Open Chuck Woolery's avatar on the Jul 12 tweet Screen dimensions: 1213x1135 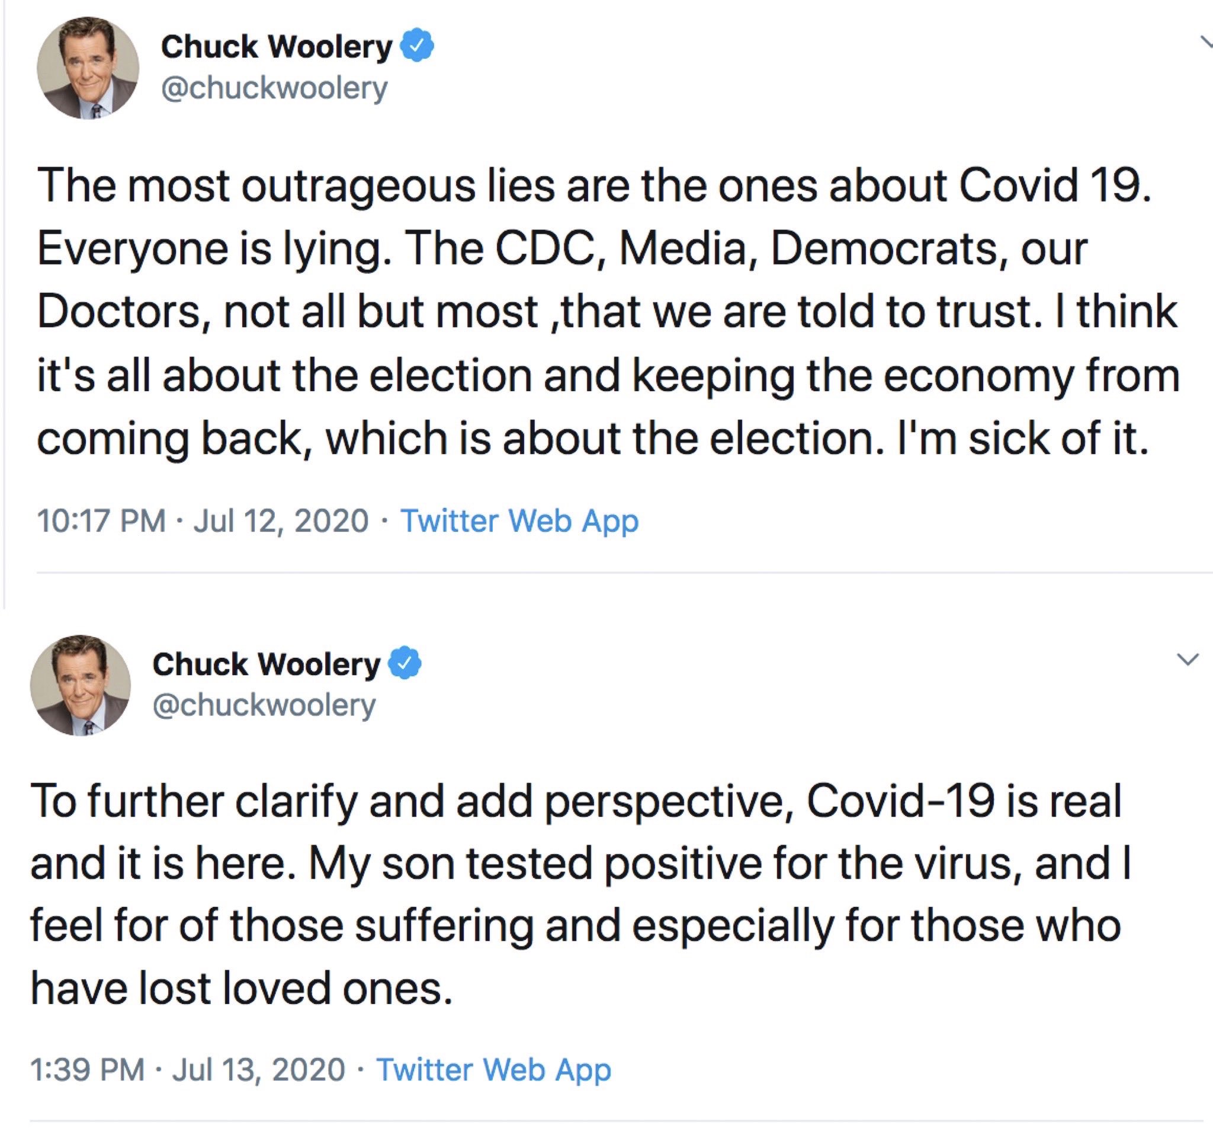click(88, 68)
